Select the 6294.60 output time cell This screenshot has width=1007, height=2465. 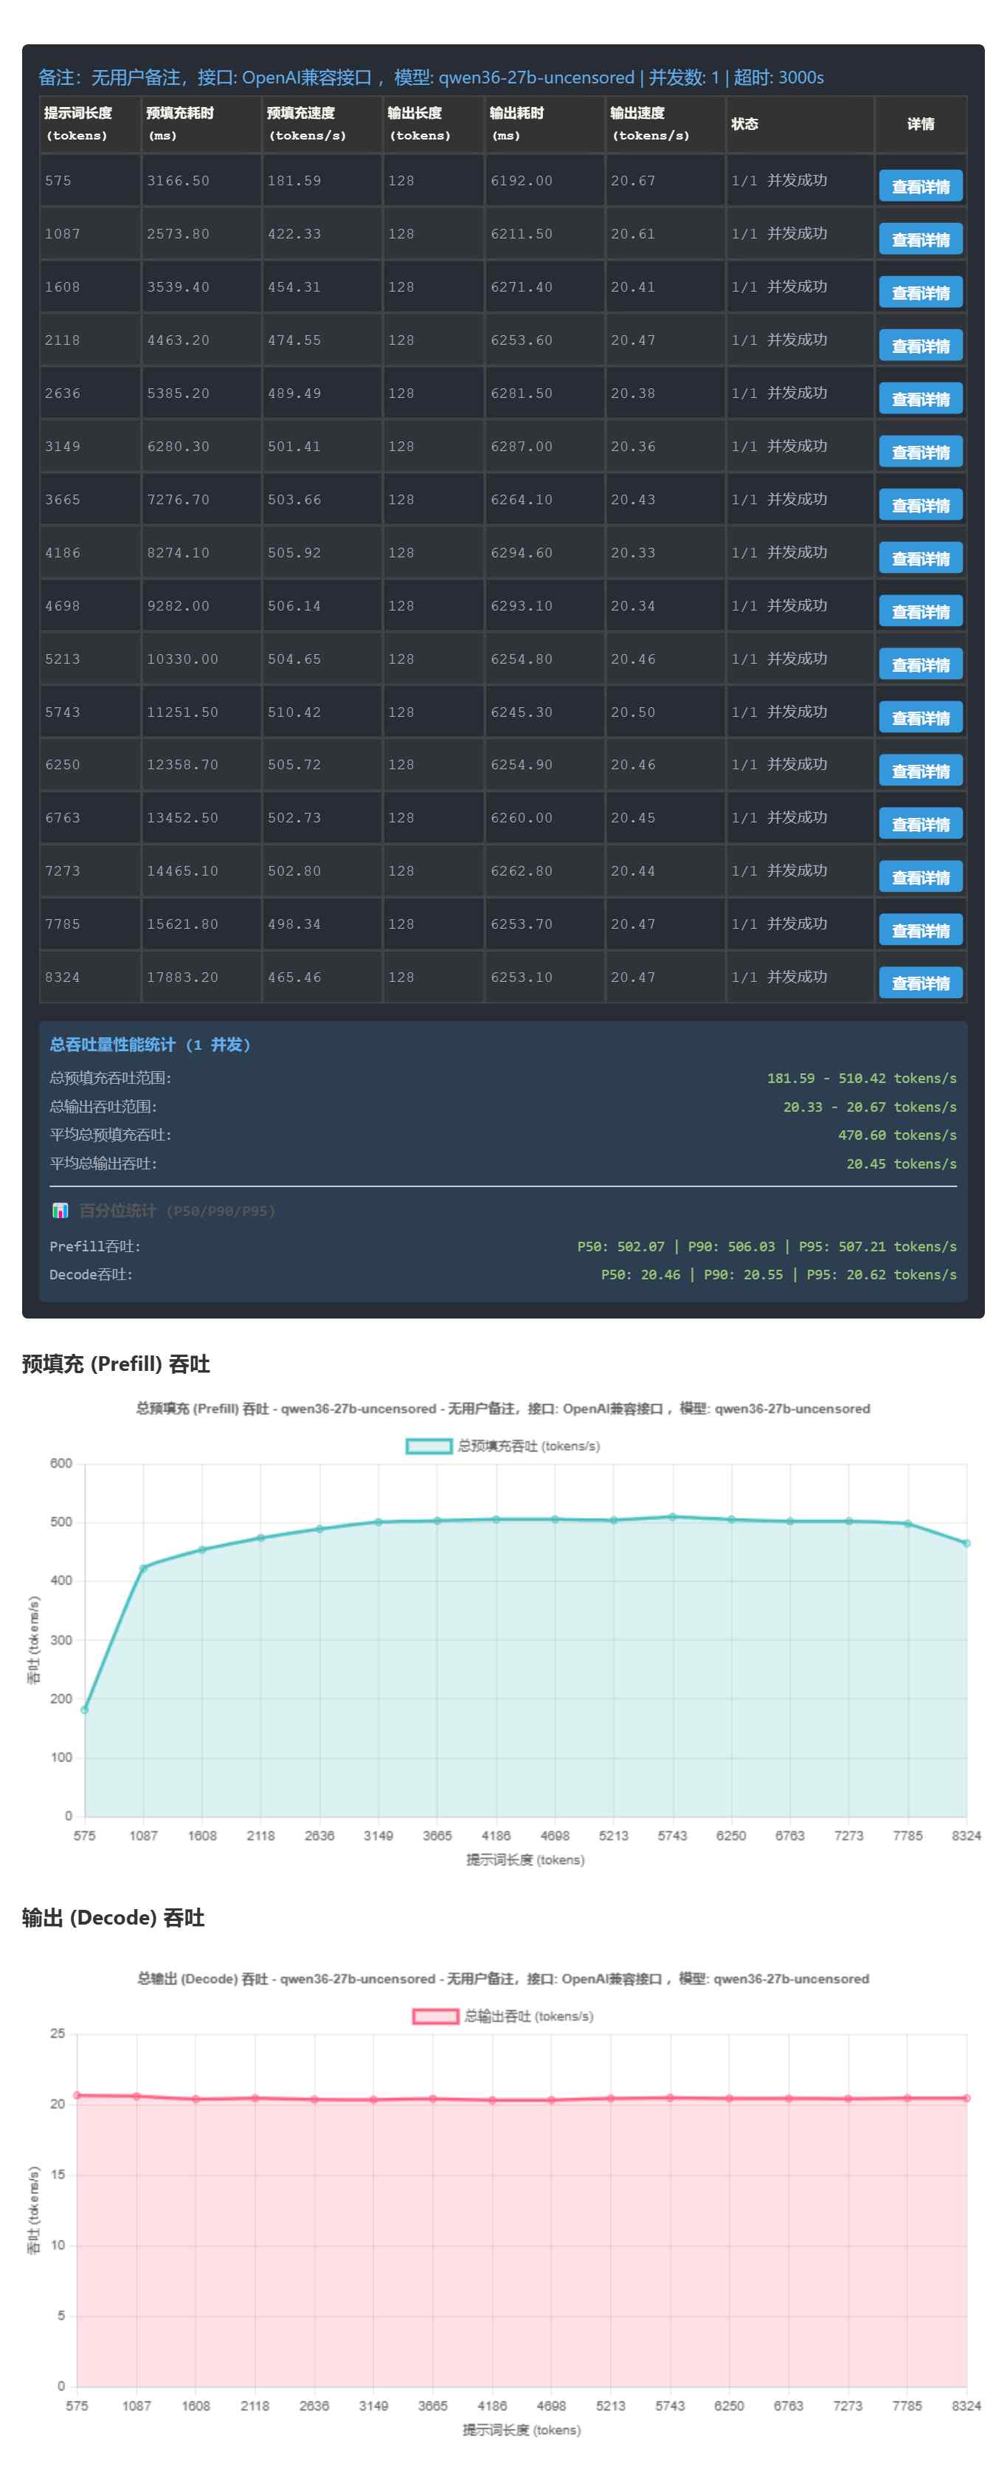point(544,553)
